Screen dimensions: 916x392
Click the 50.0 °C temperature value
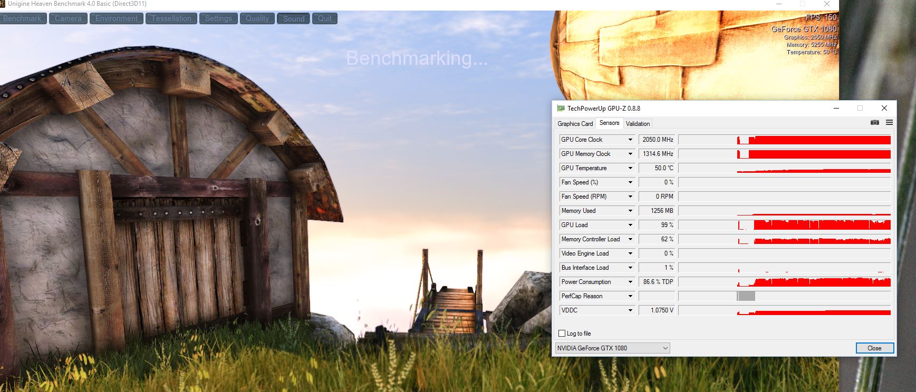coord(657,168)
